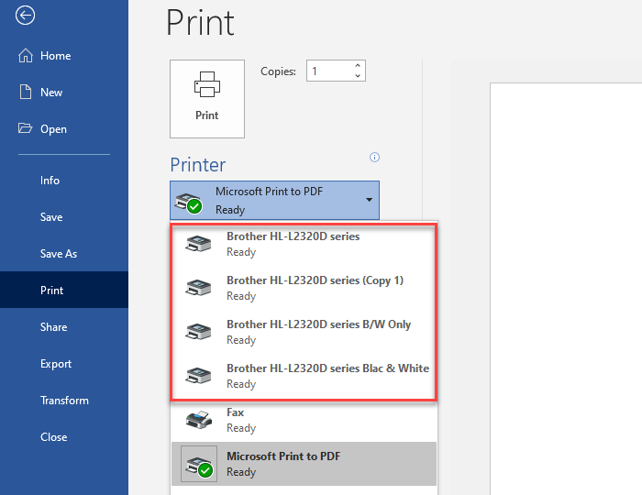Click the Copies number field
The image size is (642, 495).
pos(329,71)
